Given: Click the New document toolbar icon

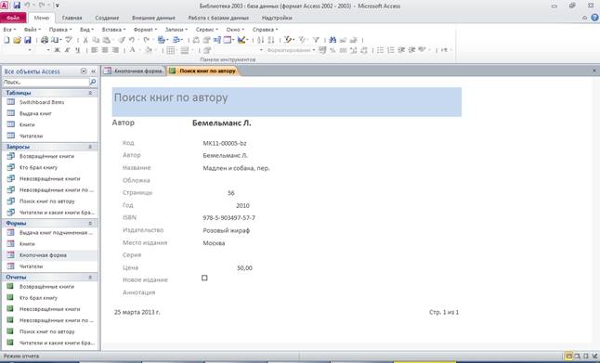Looking at the screenshot, I should pos(7,40).
